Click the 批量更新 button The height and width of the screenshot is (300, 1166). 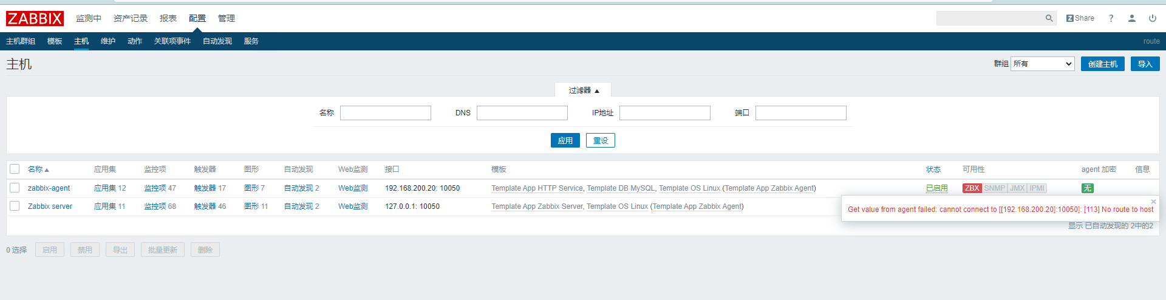(163, 250)
